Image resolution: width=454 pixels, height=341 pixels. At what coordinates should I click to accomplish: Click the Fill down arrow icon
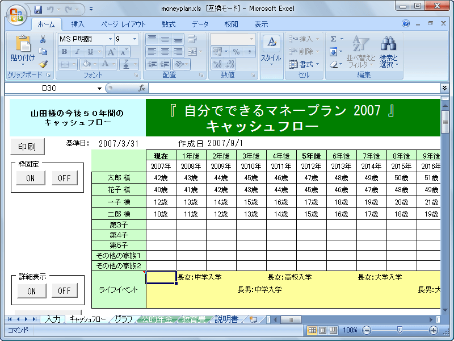pyautogui.click(x=333, y=52)
